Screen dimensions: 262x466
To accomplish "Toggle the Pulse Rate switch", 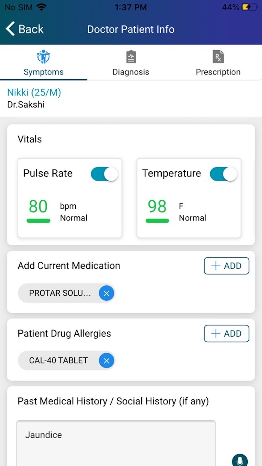I will click(104, 174).
